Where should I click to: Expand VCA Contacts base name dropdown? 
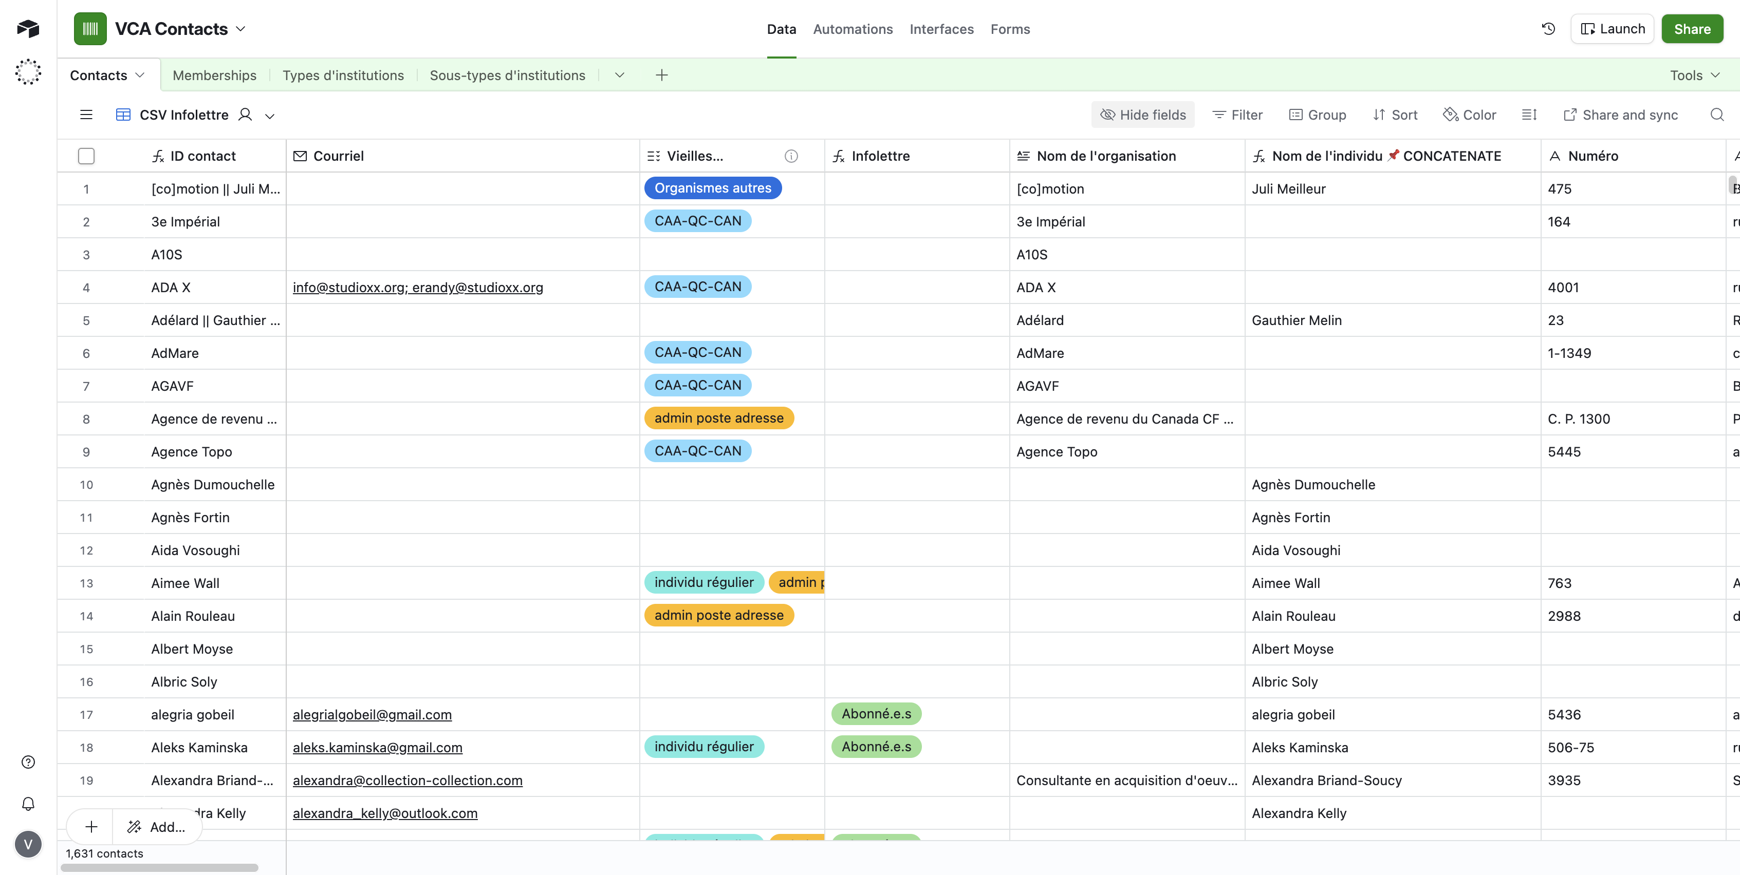(241, 29)
